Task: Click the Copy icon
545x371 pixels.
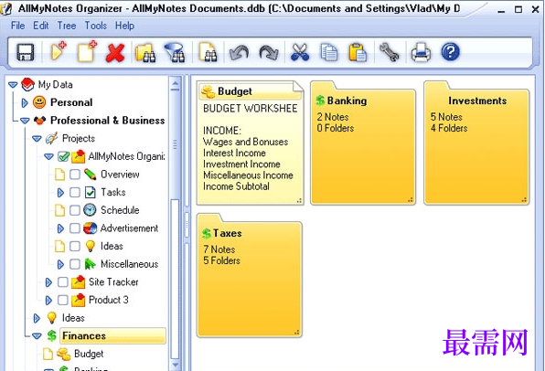Action: point(328,52)
